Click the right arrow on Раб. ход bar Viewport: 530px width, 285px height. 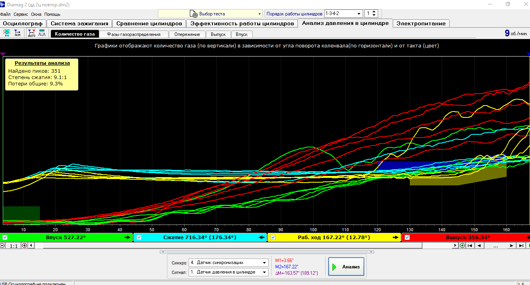pos(395,237)
